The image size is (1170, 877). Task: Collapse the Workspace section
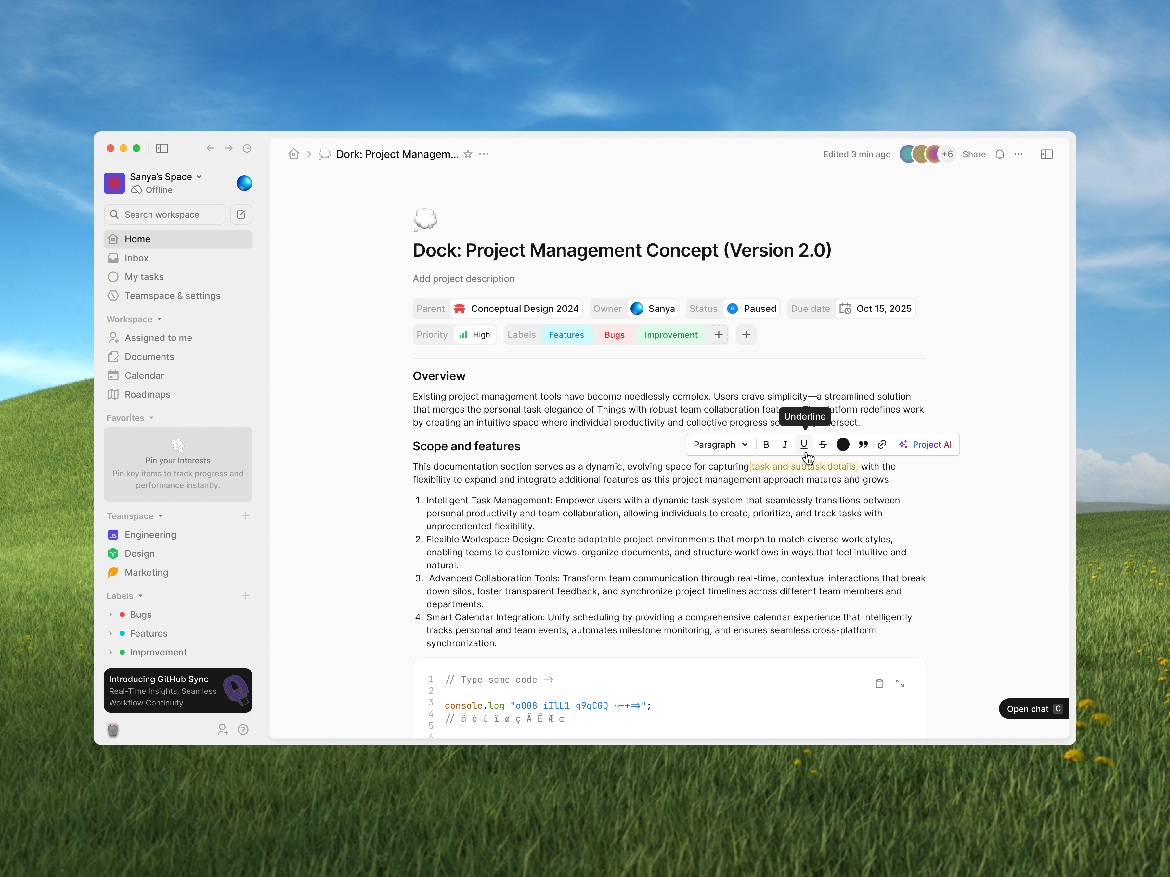tap(134, 319)
